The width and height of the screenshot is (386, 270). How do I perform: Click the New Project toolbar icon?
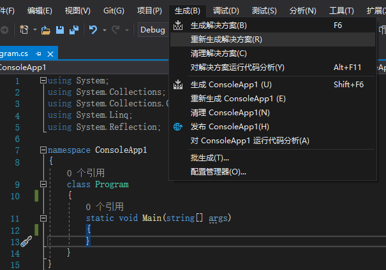click(24, 29)
